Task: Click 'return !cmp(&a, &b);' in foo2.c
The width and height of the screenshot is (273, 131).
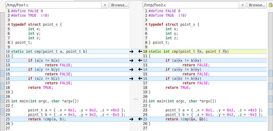Action: [x=187, y=119]
